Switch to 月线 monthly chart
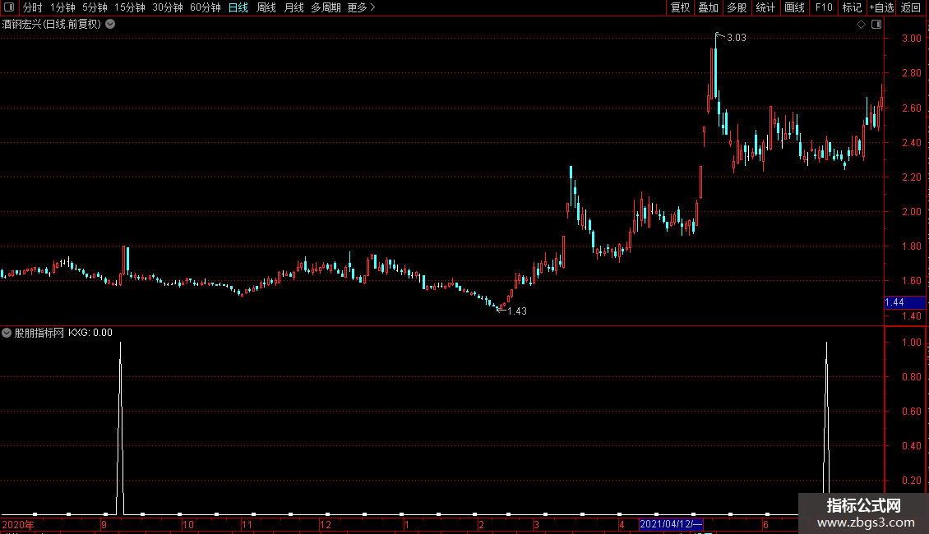The width and height of the screenshot is (929, 534). point(293,7)
